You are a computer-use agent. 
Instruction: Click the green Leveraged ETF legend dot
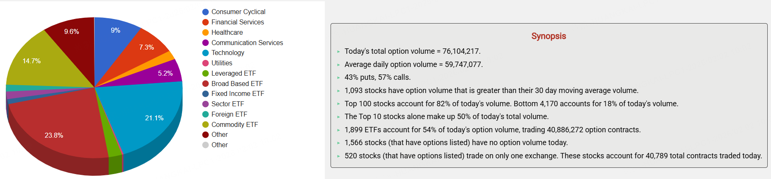pos(205,74)
